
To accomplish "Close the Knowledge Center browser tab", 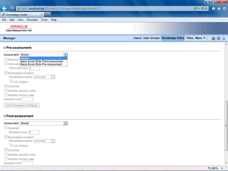I will click(42, 15).
